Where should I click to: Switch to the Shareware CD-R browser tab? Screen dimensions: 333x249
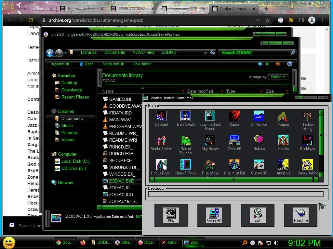pyautogui.click(x=183, y=9)
